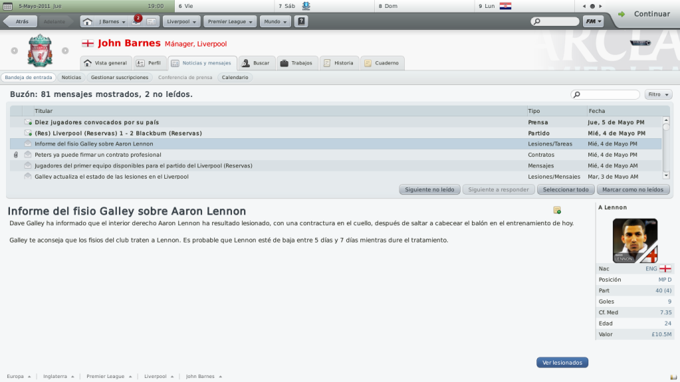The image size is (680, 382).
Task: Click the Ver lesionados button
Action: tap(562, 363)
